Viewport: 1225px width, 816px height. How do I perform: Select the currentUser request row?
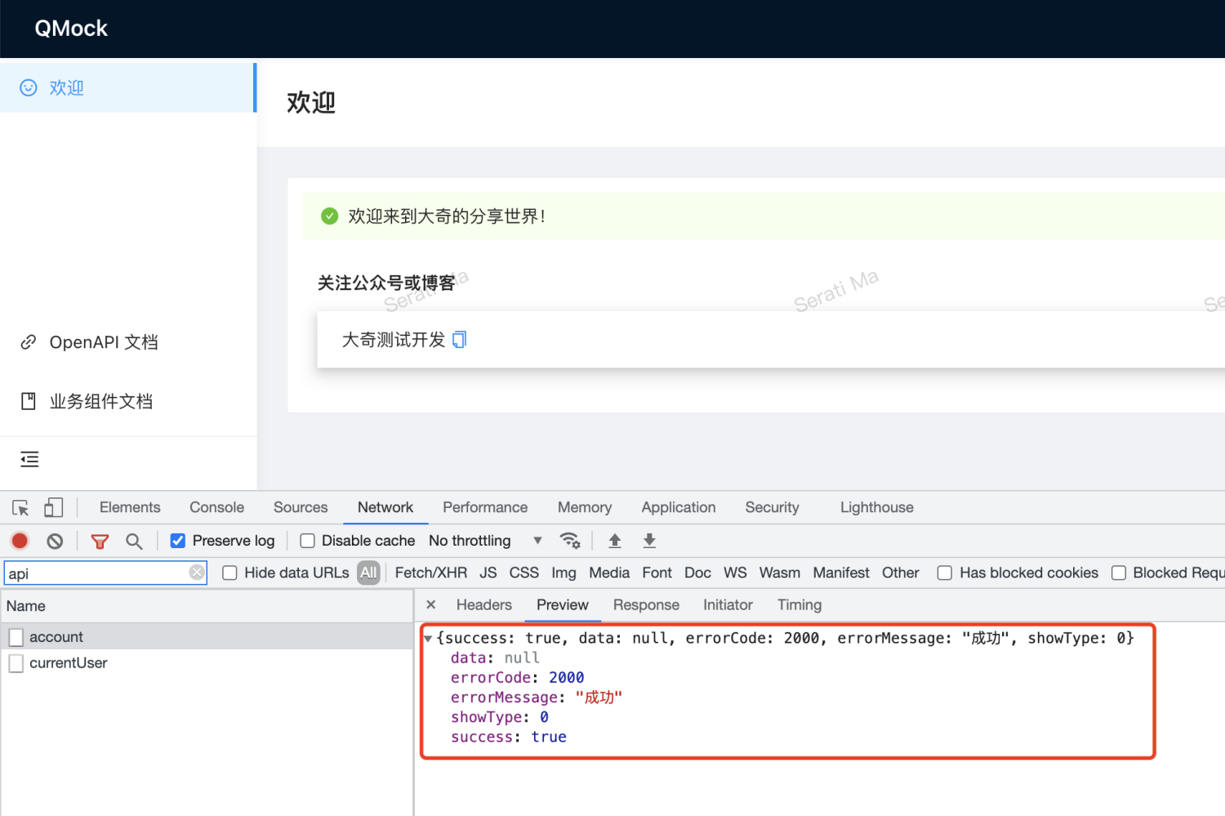[207, 663]
